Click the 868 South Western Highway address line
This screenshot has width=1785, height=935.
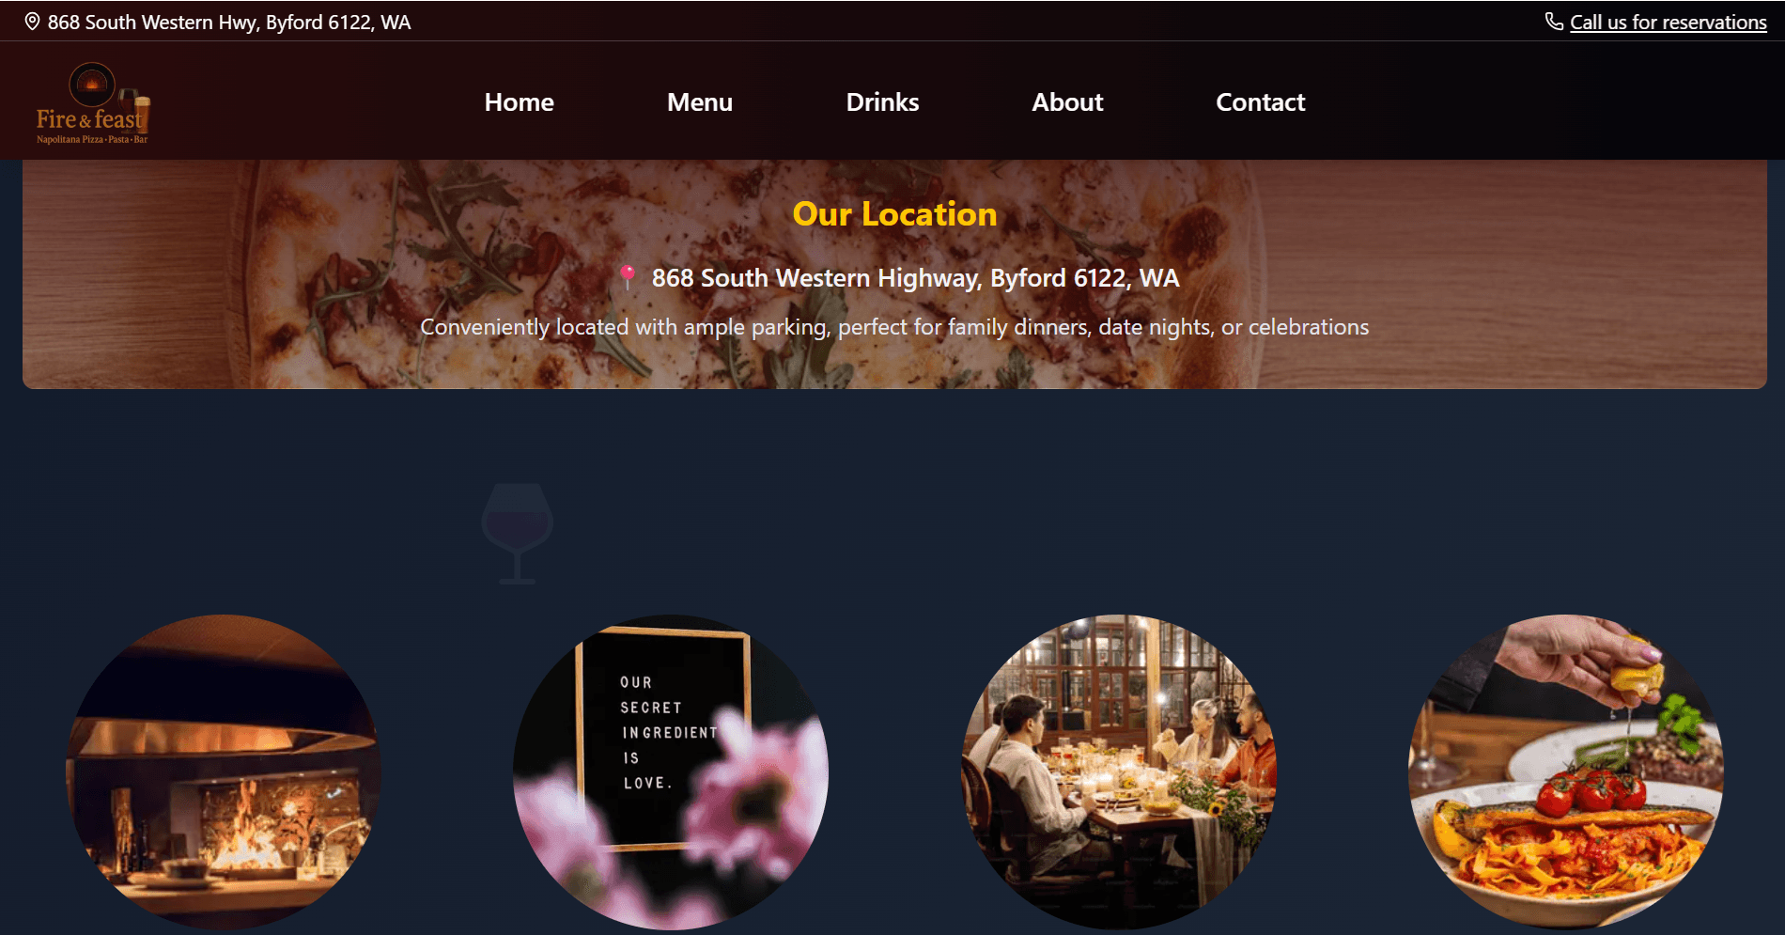coord(915,278)
